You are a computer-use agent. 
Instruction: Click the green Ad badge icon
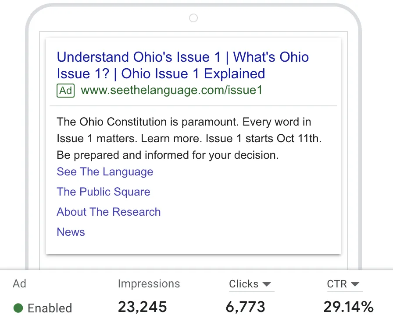click(x=66, y=91)
